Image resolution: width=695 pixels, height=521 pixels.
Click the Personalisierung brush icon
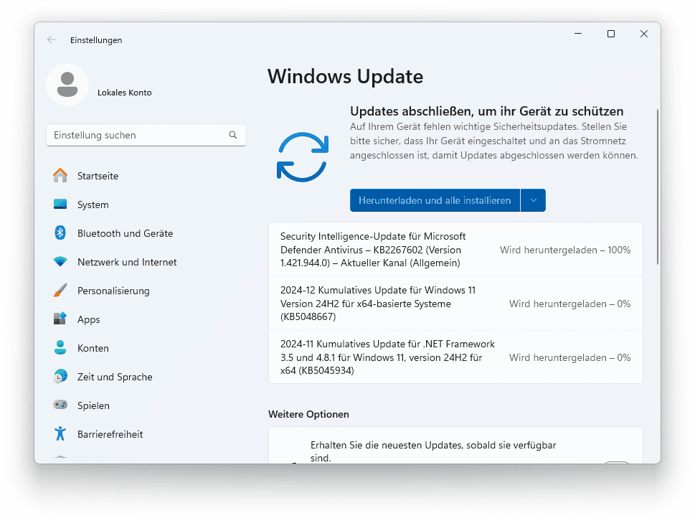click(x=60, y=291)
